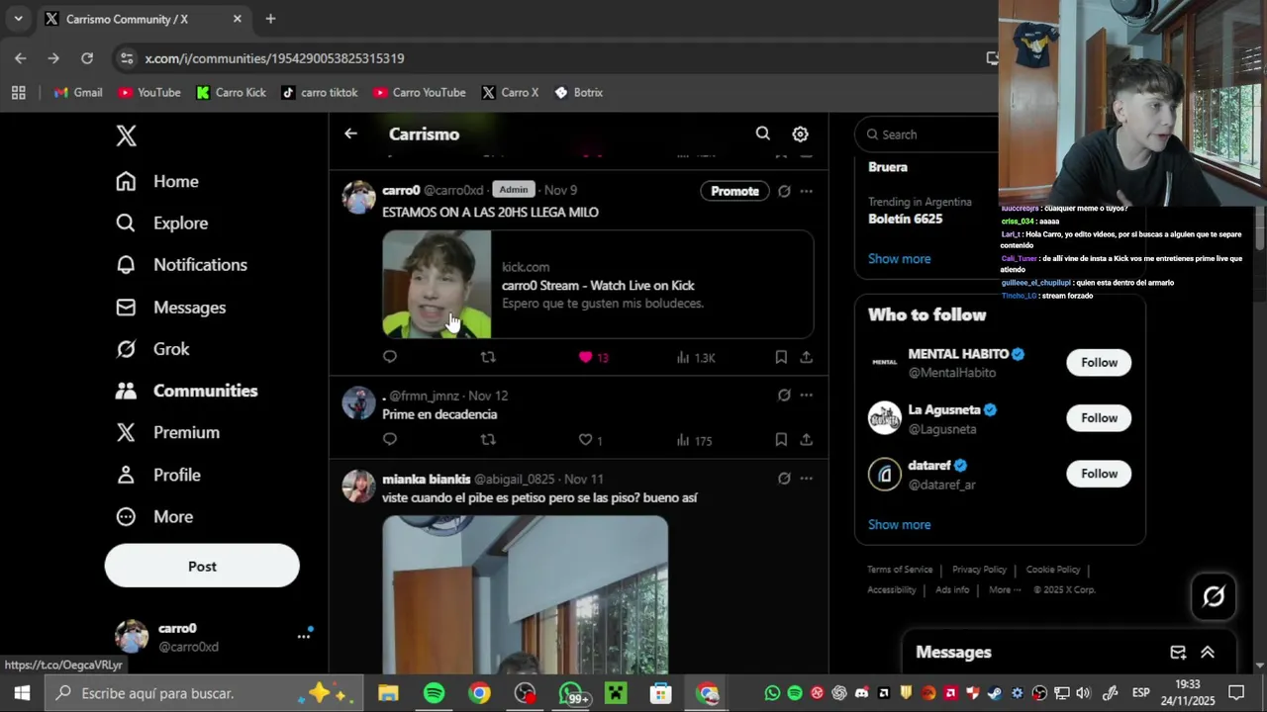The width and height of the screenshot is (1267, 712).
Task: Compose new message in Messages drawer
Action: (1178, 653)
